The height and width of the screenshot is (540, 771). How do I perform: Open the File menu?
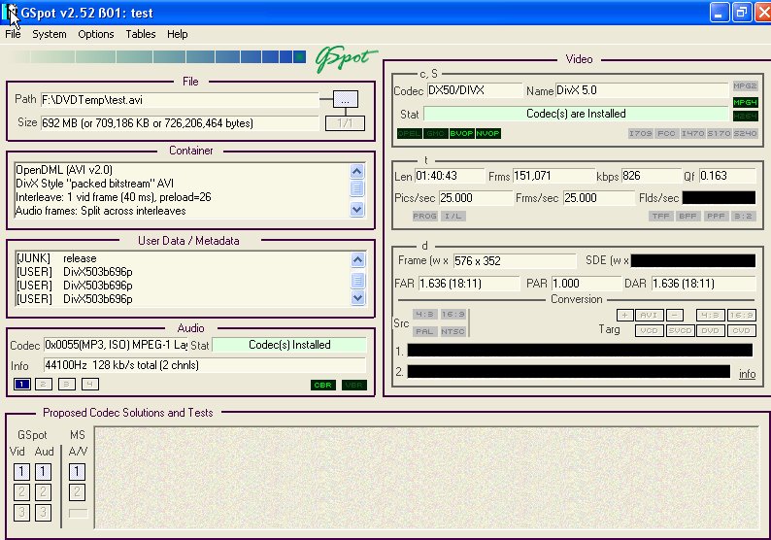click(x=13, y=34)
